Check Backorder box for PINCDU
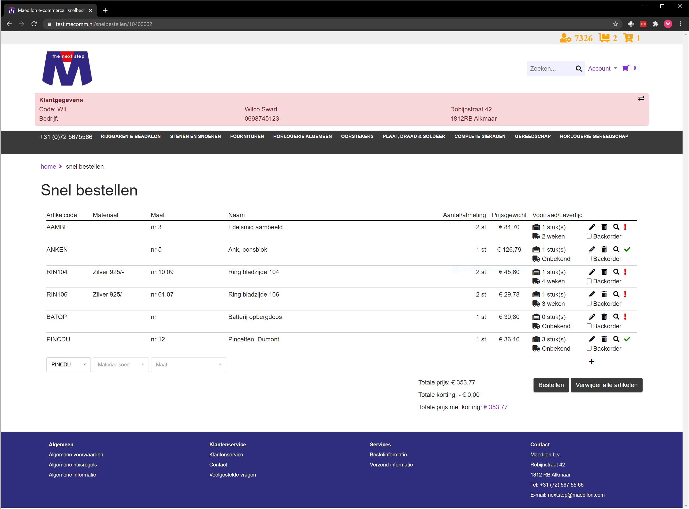The width and height of the screenshot is (689, 509). click(x=589, y=348)
